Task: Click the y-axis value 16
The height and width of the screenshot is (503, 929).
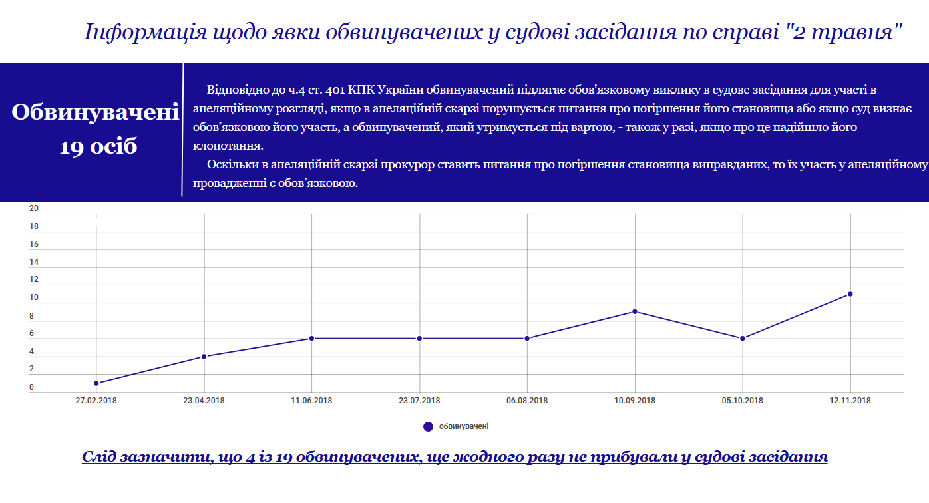Action: (34, 244)
